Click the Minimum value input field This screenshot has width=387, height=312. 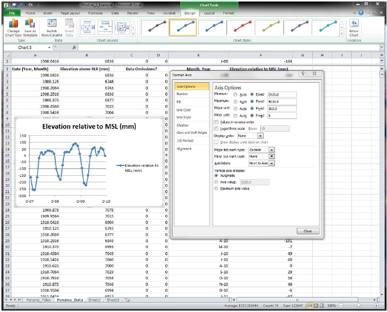click(282, 95)
